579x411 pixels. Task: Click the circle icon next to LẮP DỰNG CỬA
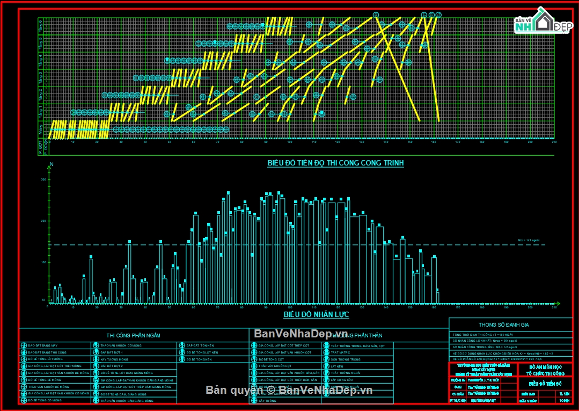[x=326, y=379]
